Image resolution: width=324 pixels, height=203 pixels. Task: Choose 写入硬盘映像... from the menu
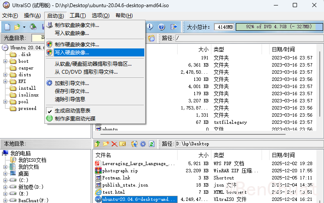pos(95,52)
